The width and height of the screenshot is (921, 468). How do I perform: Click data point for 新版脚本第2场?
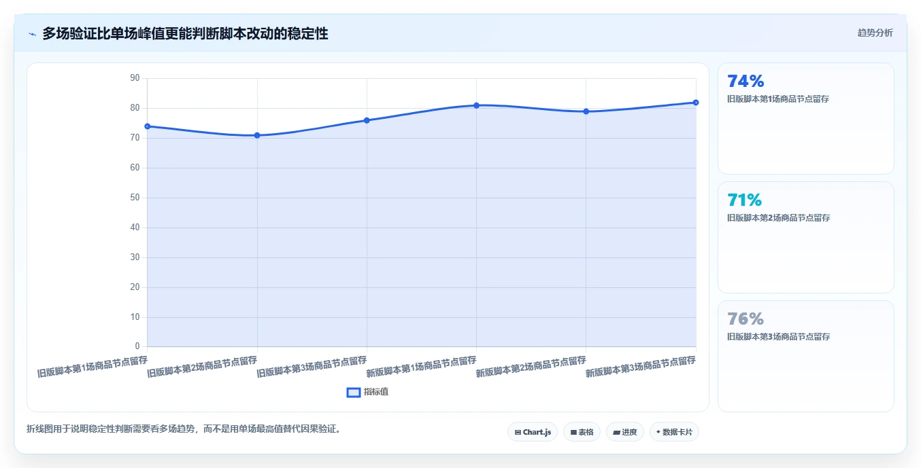pyautogui.click(x=586, y=111)
